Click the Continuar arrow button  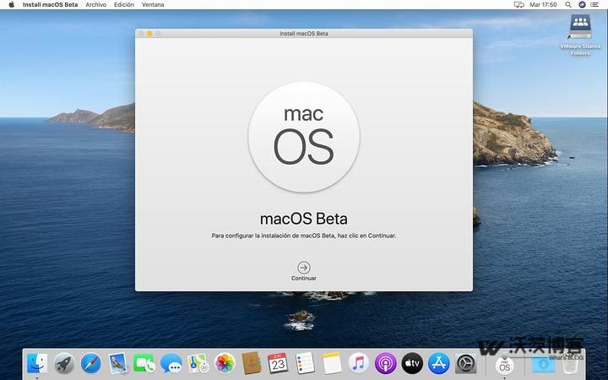pos(304,268)
